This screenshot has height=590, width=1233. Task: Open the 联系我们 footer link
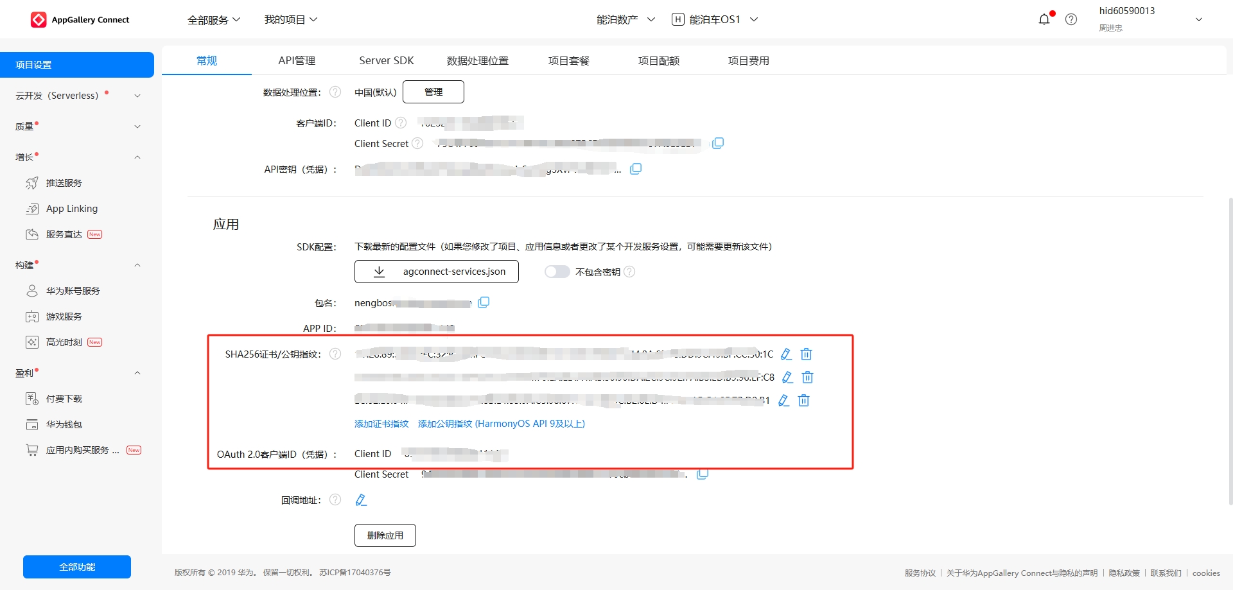1166,573
